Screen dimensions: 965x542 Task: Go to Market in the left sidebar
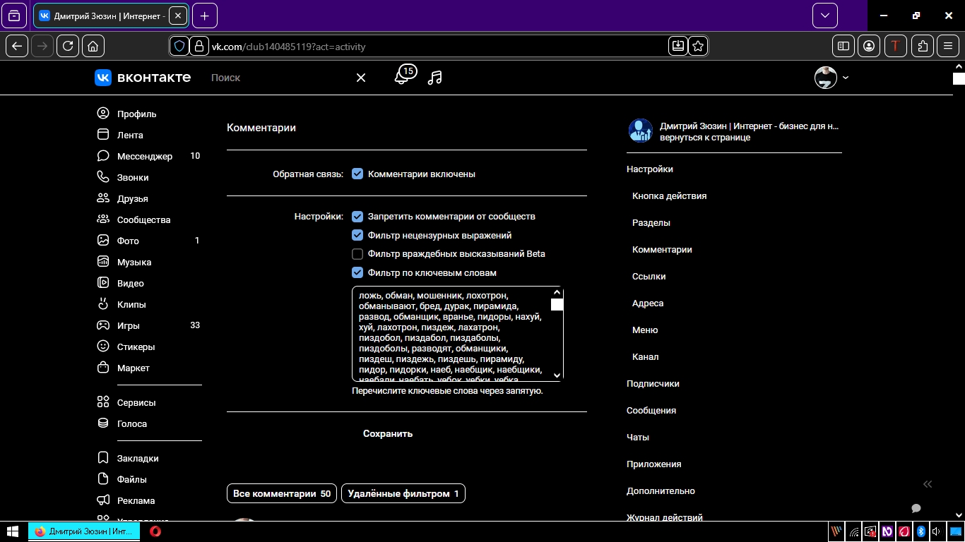click(x=133, y=368)
